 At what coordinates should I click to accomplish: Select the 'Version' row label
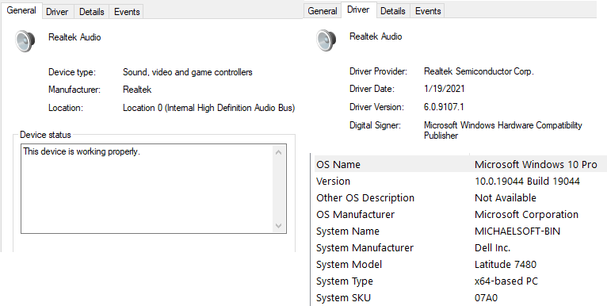(x=333, y=181)
